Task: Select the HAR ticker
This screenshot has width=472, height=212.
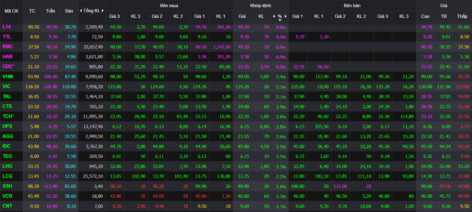Action: (x=7, y=57)
